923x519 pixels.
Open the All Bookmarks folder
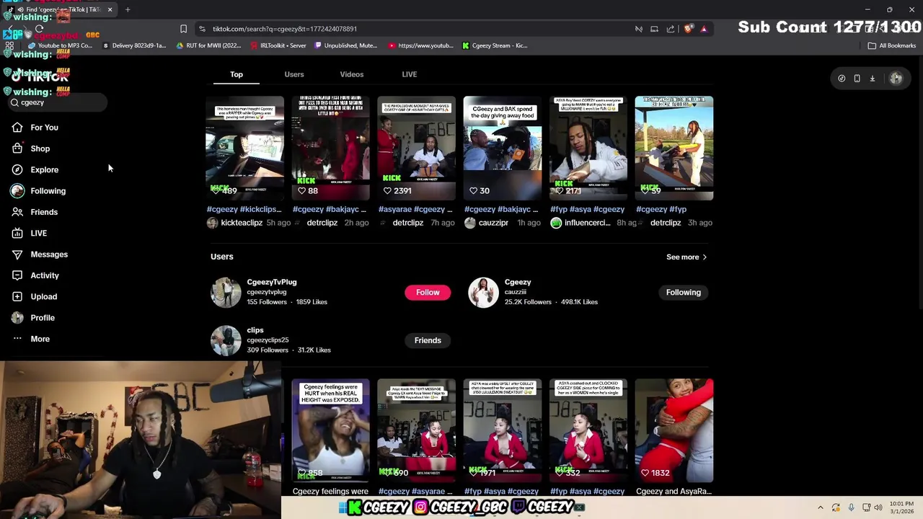pos(892,45)
